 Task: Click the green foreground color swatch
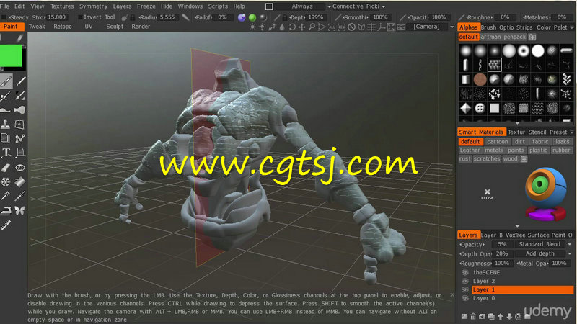tap(11, 56)
